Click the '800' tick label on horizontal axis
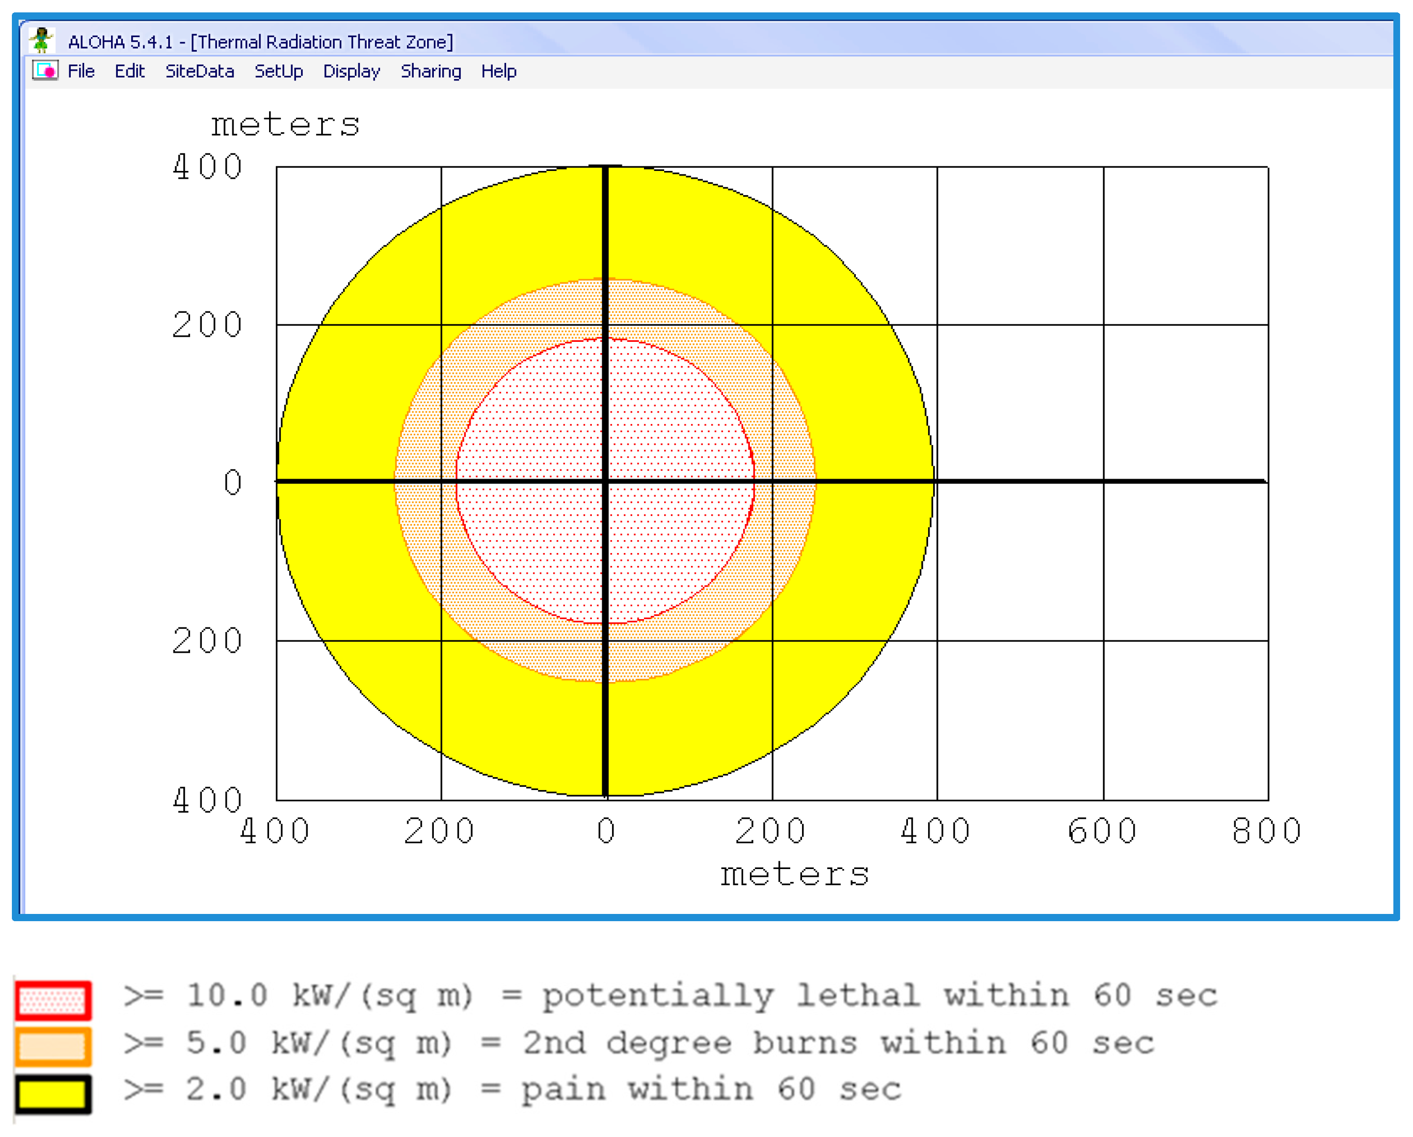Screen dimensions: 1413x1137 (1266, 831)
